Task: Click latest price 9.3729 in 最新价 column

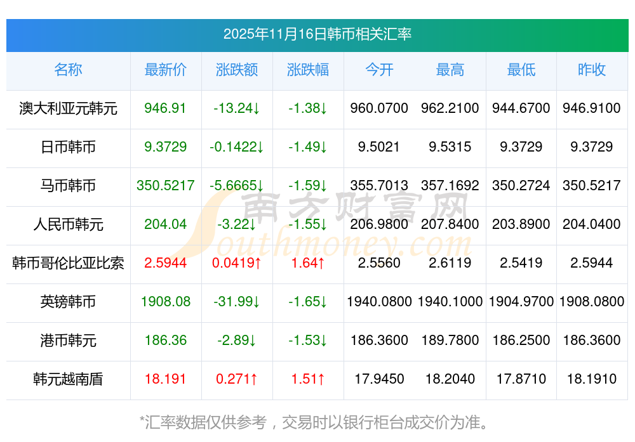Action: point(165,146)
